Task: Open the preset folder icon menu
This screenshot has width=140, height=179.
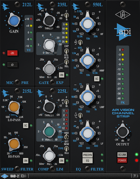Action: (x=24, y=176)
